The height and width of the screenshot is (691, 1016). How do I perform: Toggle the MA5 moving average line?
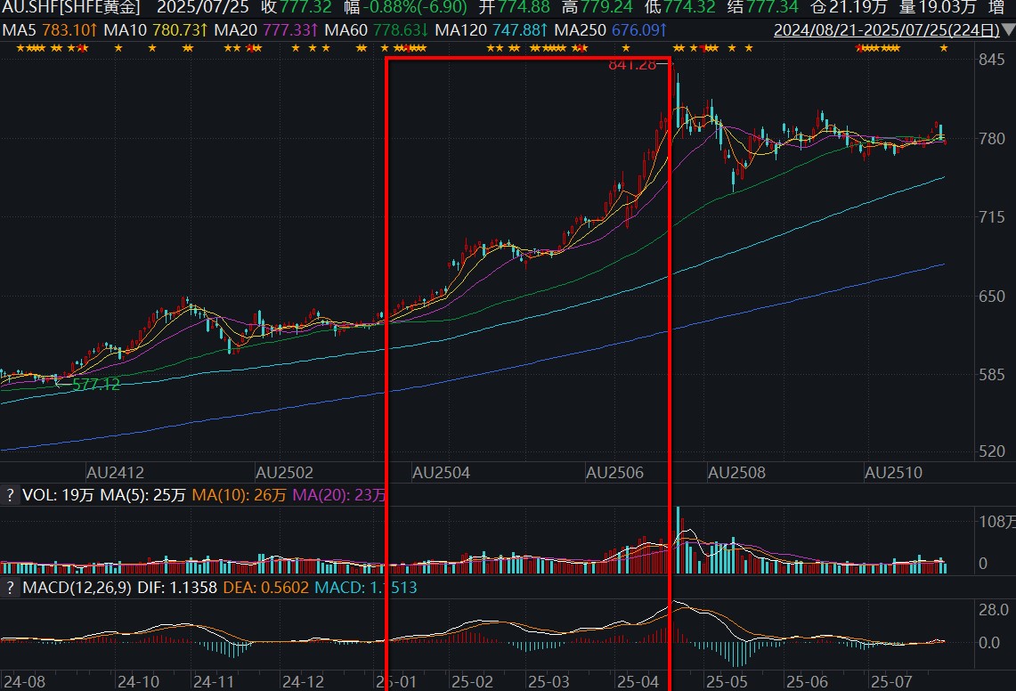(50, 29)
